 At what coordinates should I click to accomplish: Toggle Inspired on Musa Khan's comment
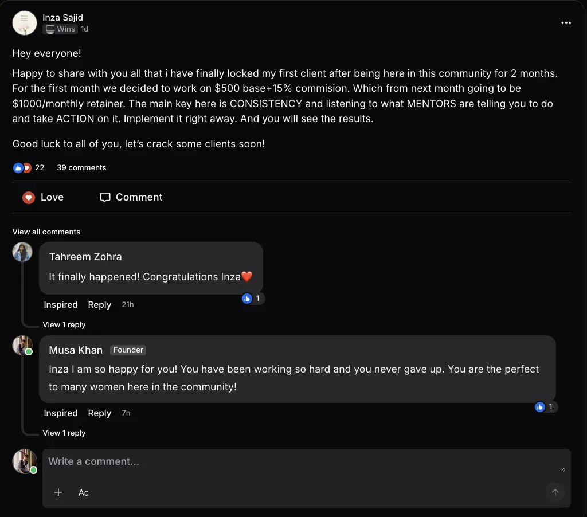(x=61, y=413)
